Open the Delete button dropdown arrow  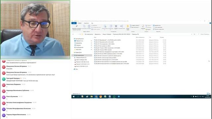tap(116, 29)
